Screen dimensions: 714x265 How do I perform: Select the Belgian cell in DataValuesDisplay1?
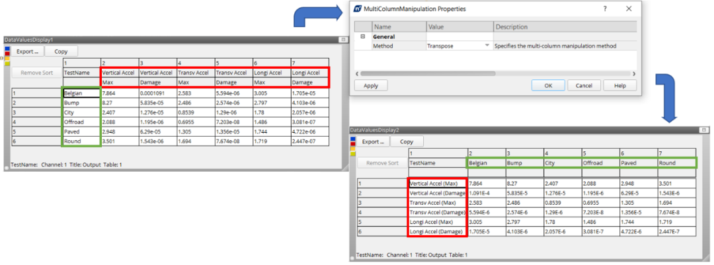pyautogui.click(x=81, y=93)
